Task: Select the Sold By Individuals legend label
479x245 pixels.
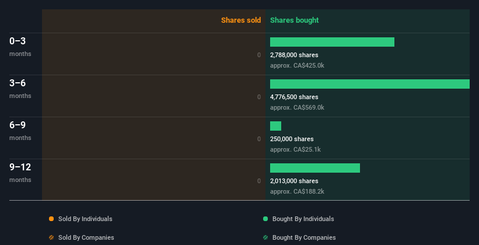Action: (85, 219)
